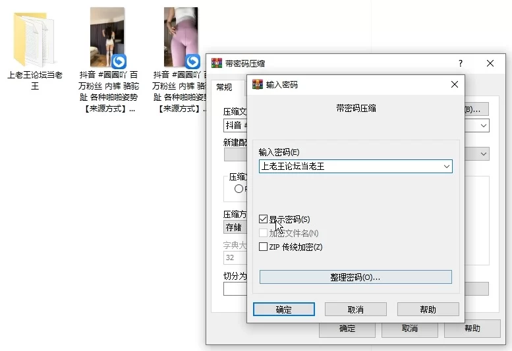Open the 存储 compression method dropdown
The image size is (512, 351).
click(x=235, y=228)
